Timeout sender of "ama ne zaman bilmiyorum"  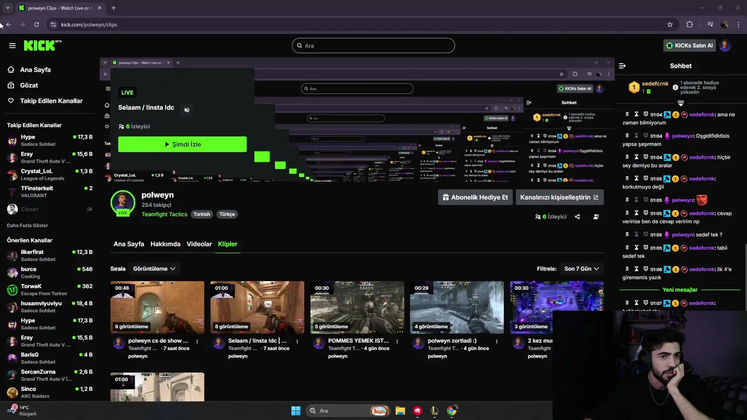637,114
